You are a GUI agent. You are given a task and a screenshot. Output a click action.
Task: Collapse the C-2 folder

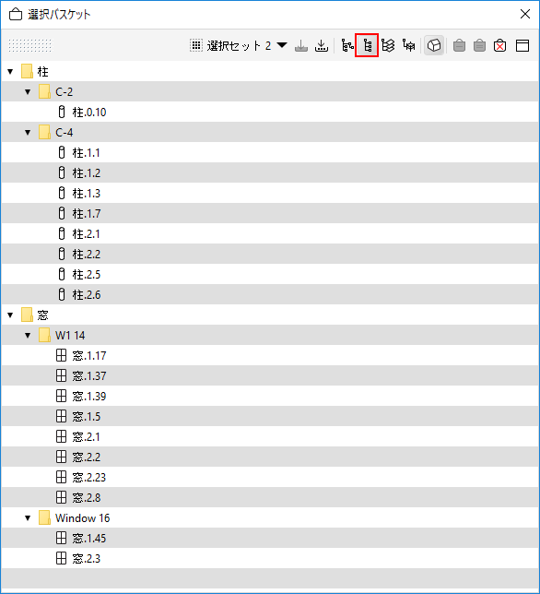point(28,91)
